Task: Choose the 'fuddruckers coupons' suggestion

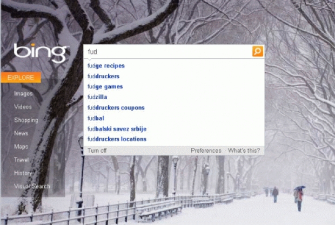Action: pyautogui.click(x=116, y=108)
